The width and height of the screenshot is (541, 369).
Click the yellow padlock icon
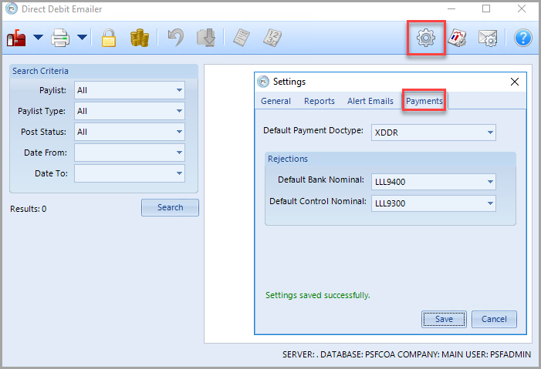[x=109, y=38]
